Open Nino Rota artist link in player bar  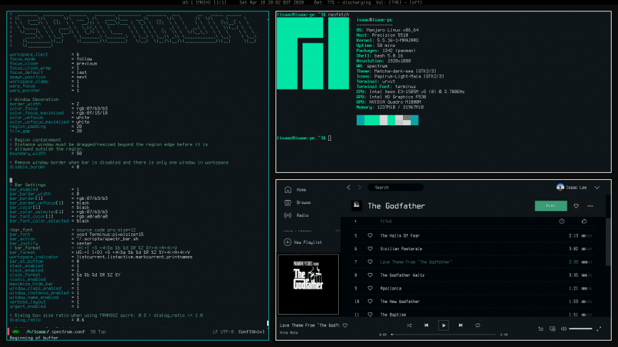point(289,333)
